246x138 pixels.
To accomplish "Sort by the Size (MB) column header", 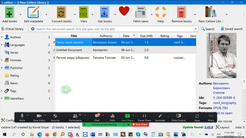I will [x=146, y=36].
